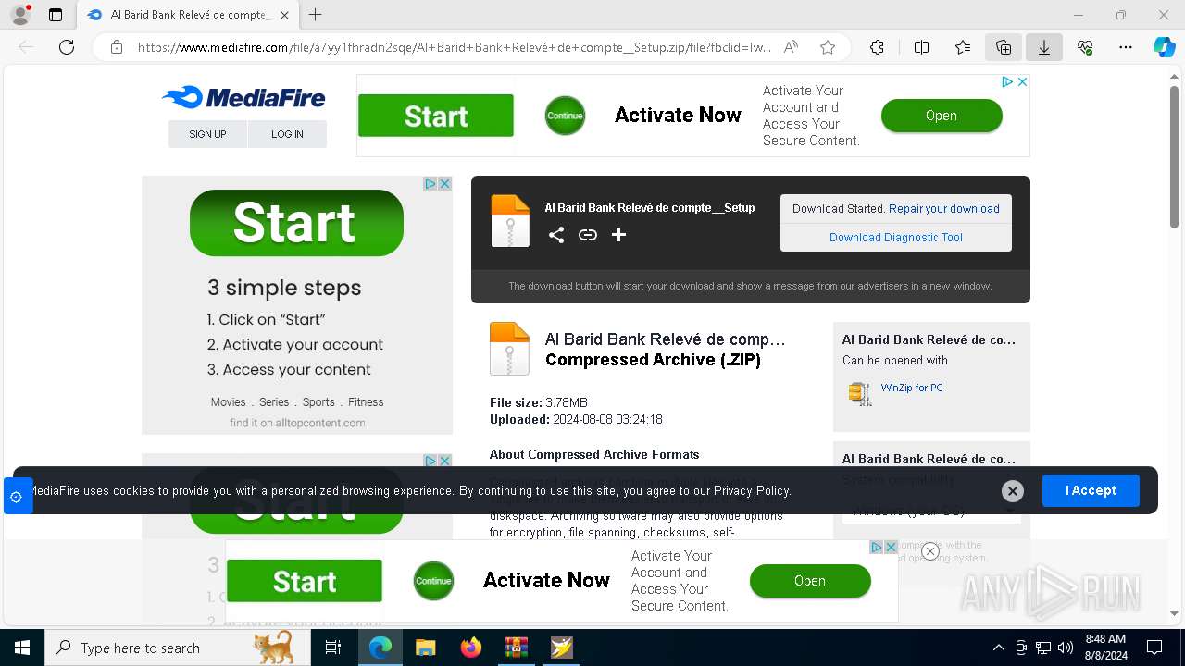
Task: Open the volume control in system tray
Action: pos(1065,647)
